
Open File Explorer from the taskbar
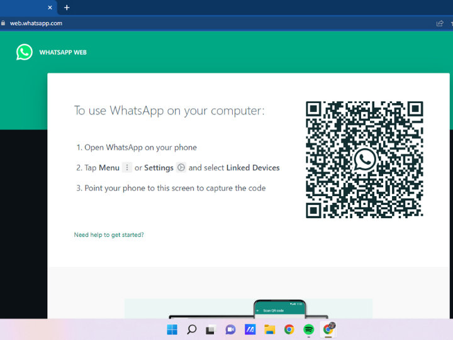coord(269,329)
